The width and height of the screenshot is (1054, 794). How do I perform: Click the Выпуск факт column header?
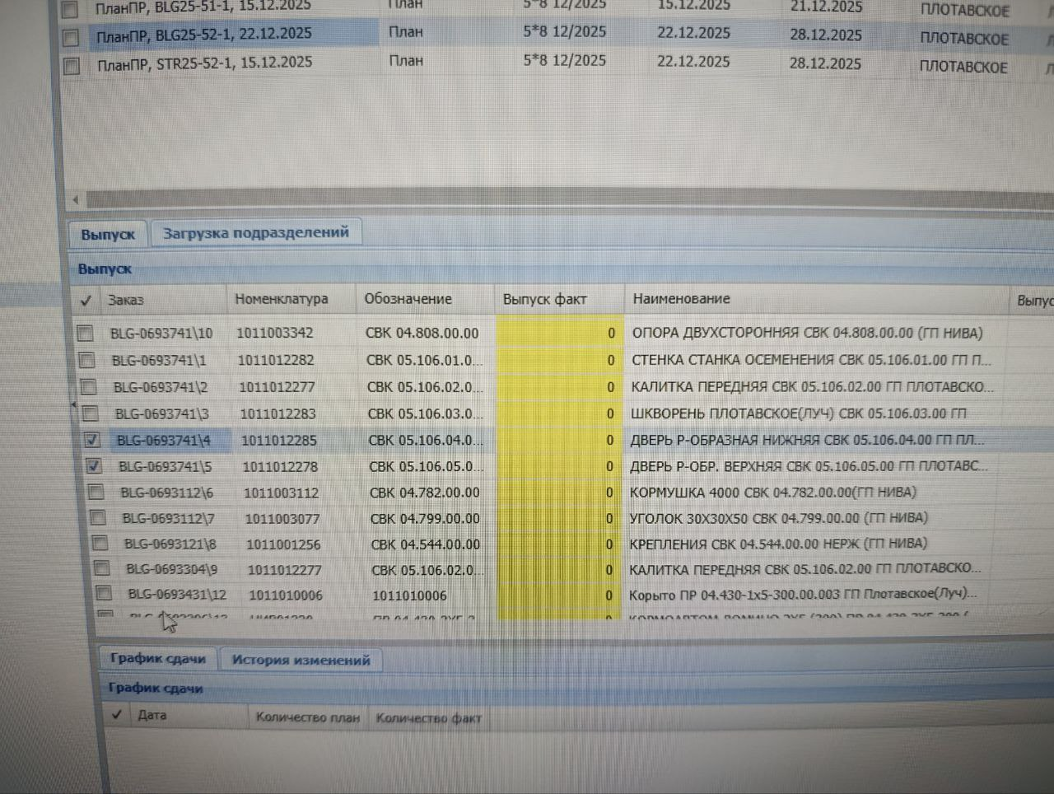click(x=544, y=299)
